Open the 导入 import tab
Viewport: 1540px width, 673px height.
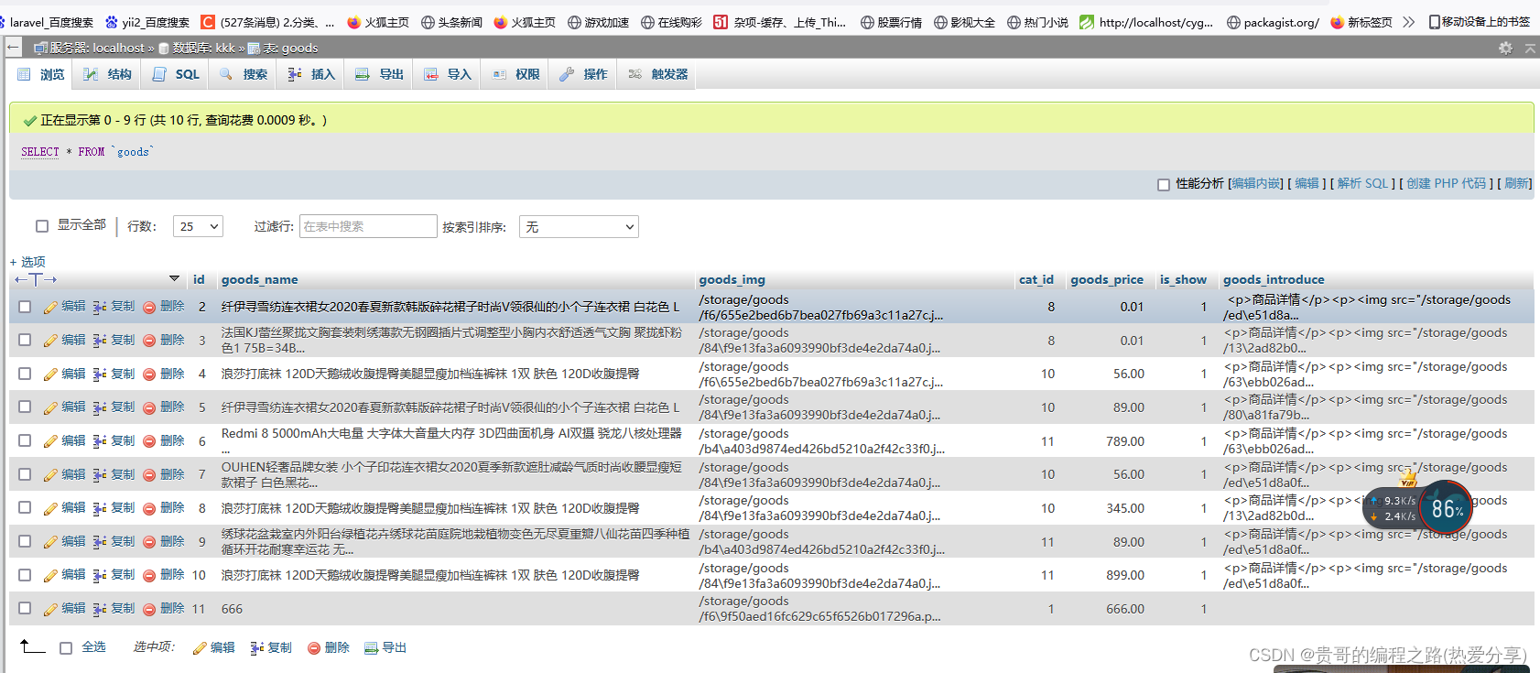point(447,74)
